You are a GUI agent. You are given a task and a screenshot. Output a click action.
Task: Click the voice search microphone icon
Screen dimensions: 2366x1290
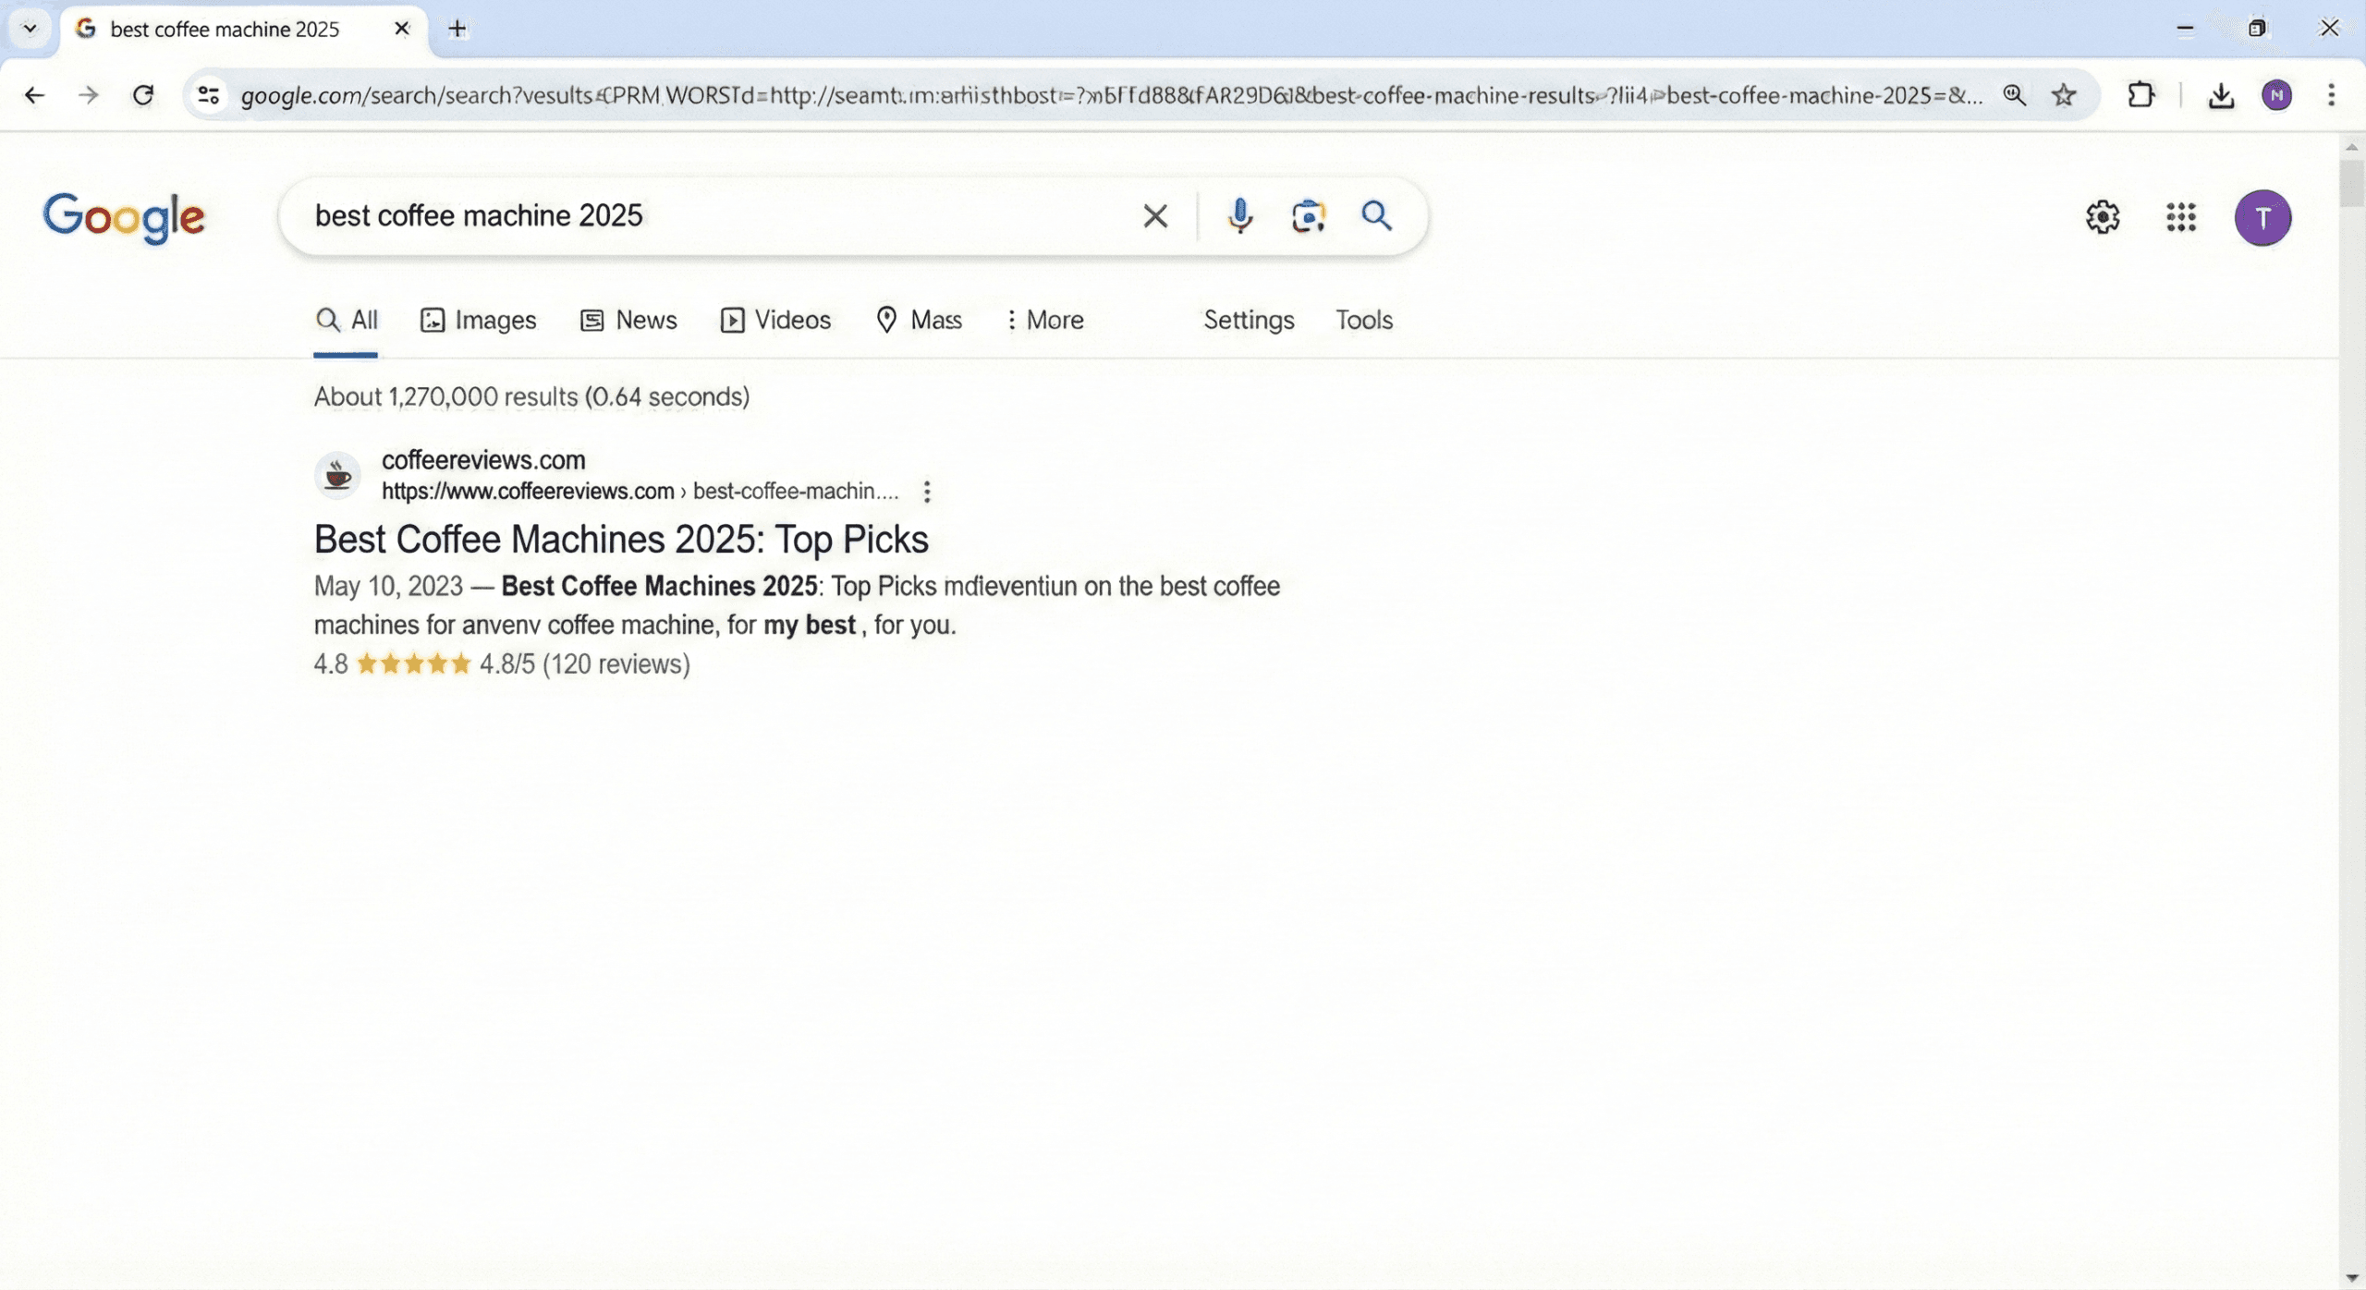click(x=1240, y=216)
